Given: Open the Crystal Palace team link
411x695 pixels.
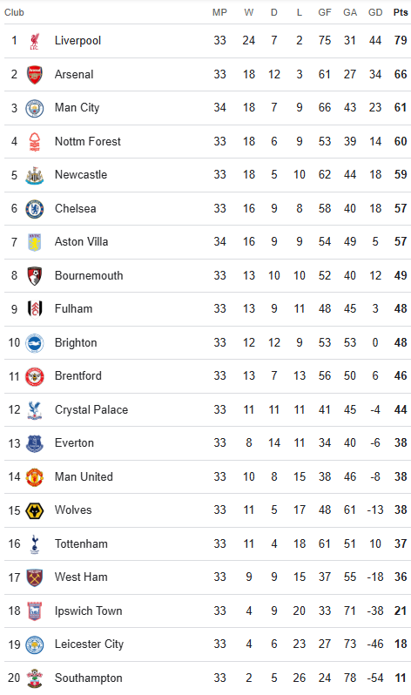Looking at the screenshot, I should click(91, 409).
